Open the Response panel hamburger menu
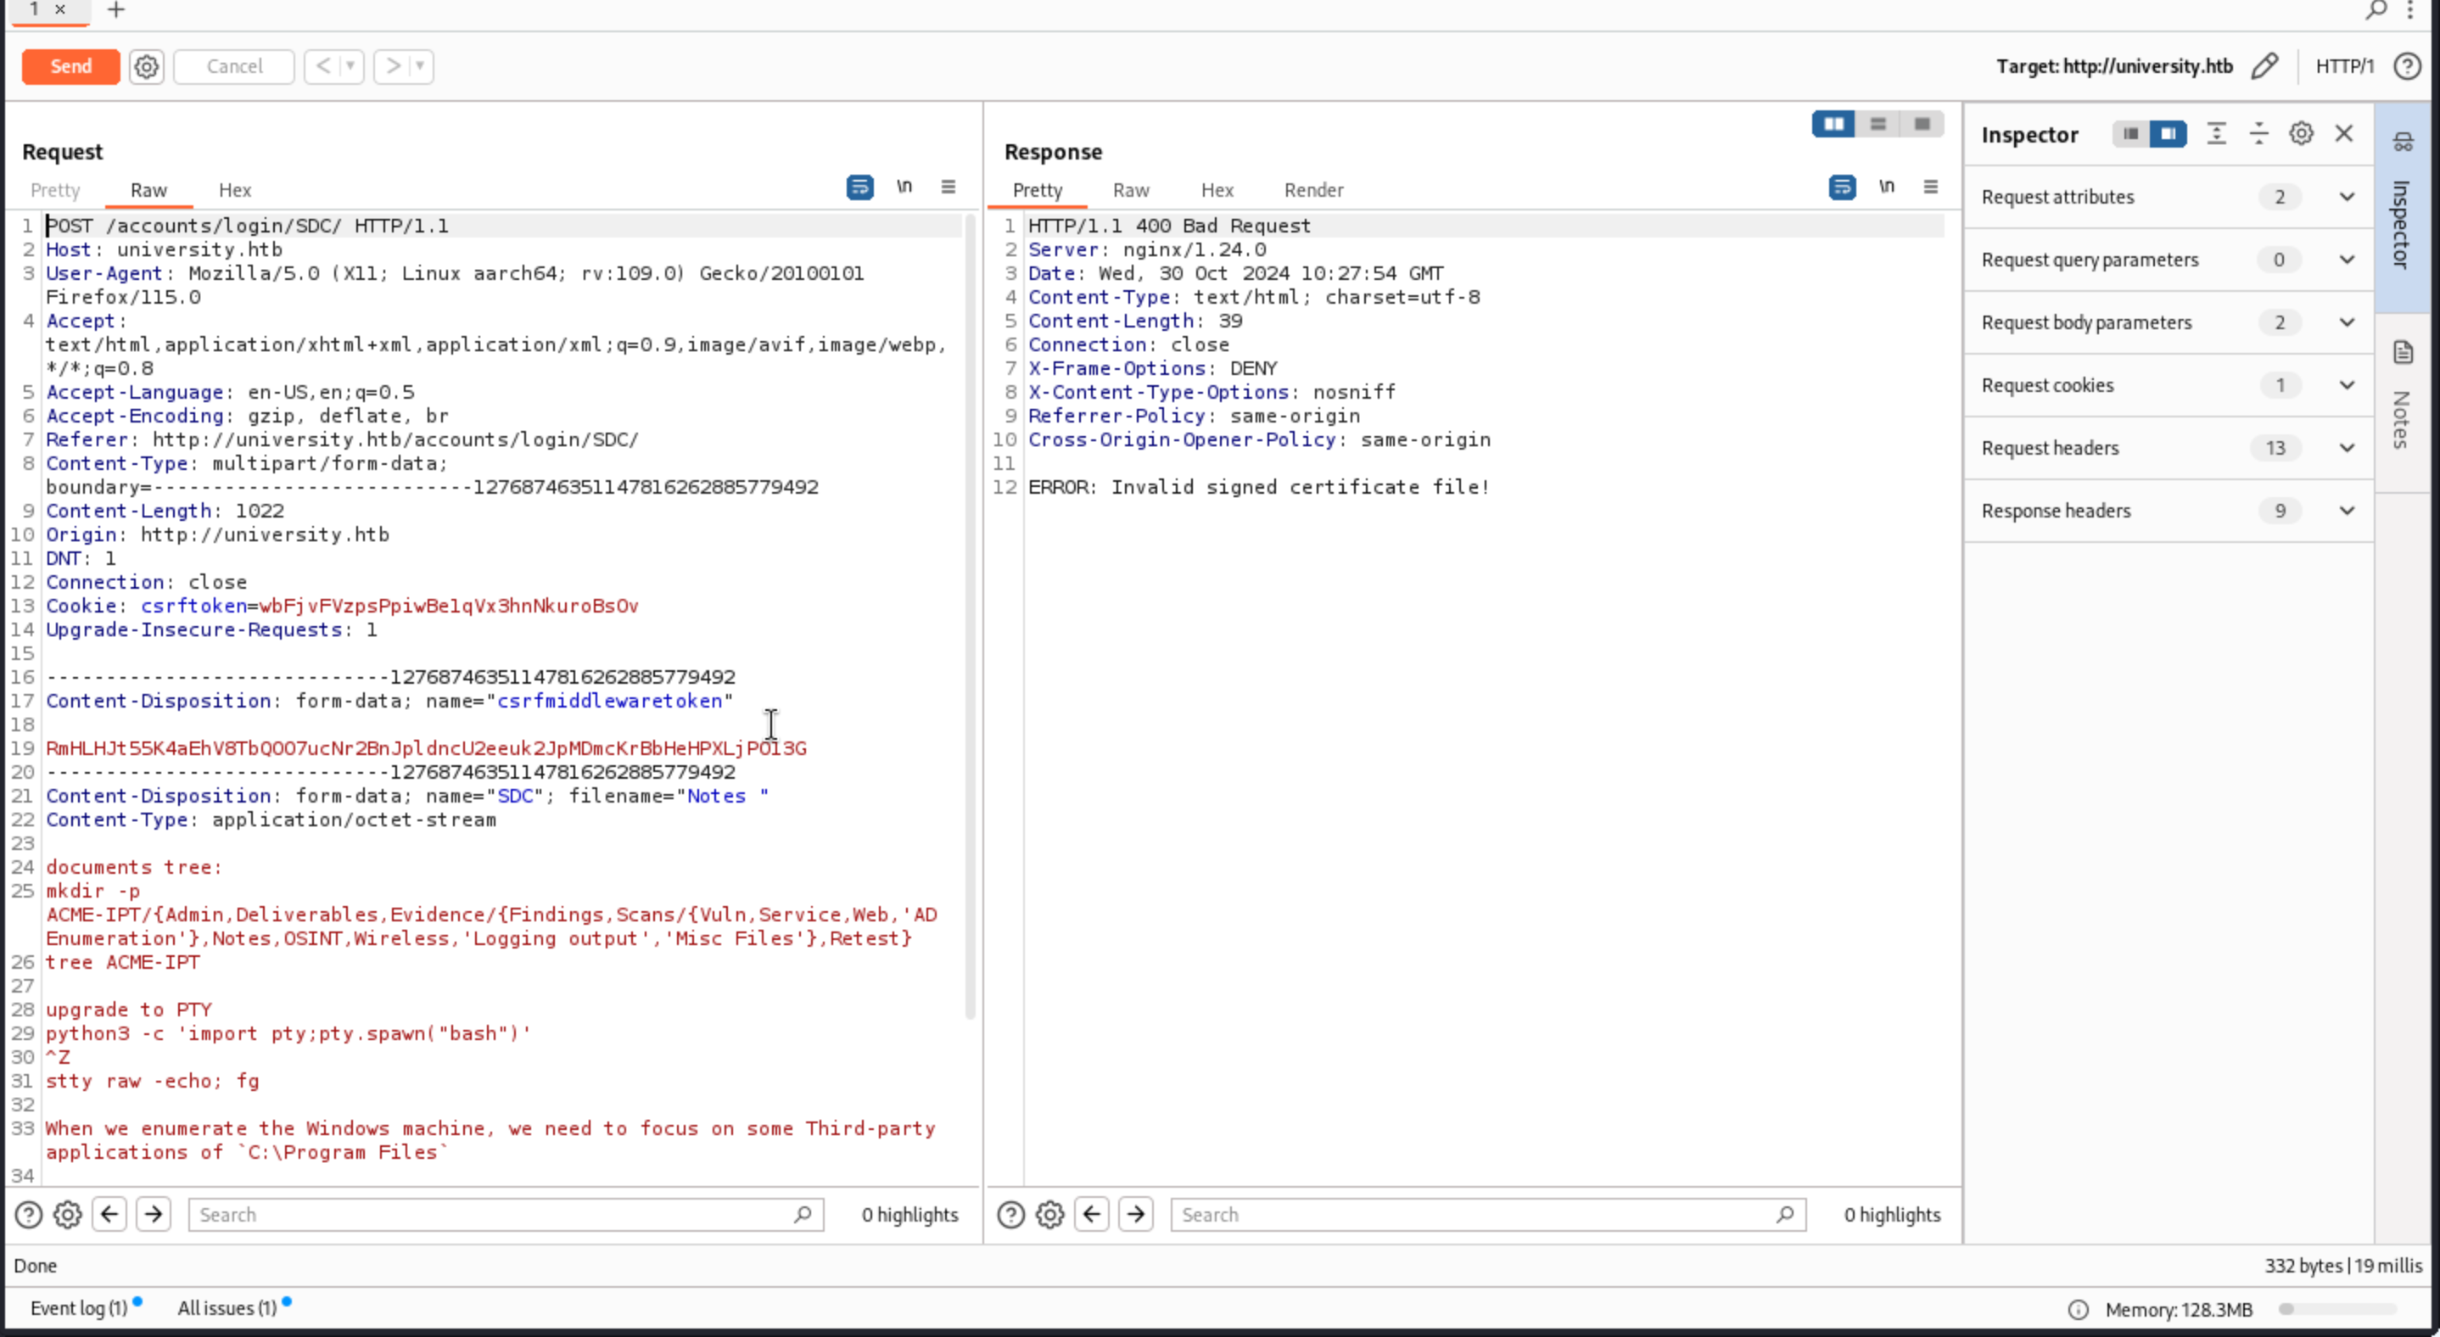 [x=1930, y=187]
